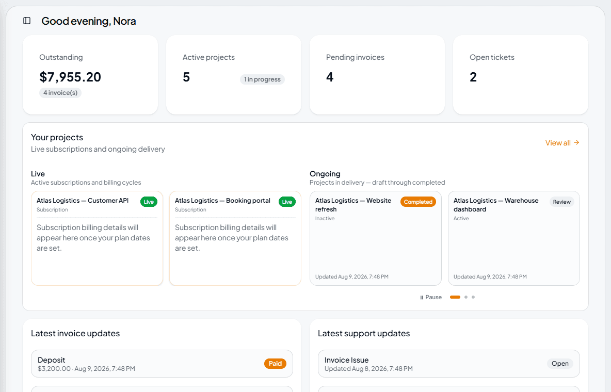Click the 4 invoice(s) badge
Viewport: 611px width, 392px height.
[x=60, y=93]
